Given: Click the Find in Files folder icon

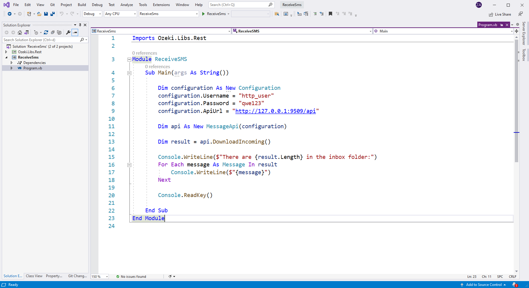Looking at the screenshot, I should 277,14.
